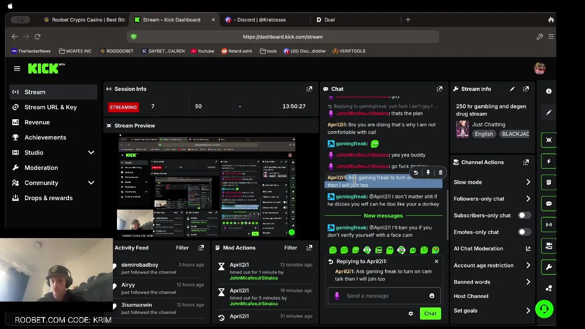Open Set goals options

pyautogui.click(x=492, y=311)
